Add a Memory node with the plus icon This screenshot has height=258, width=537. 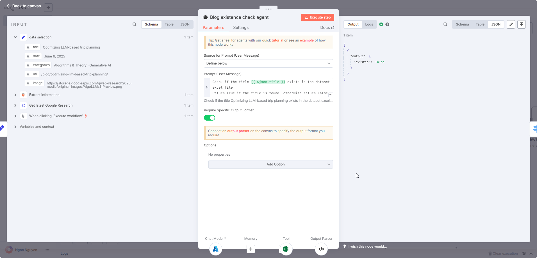(250, 249)
